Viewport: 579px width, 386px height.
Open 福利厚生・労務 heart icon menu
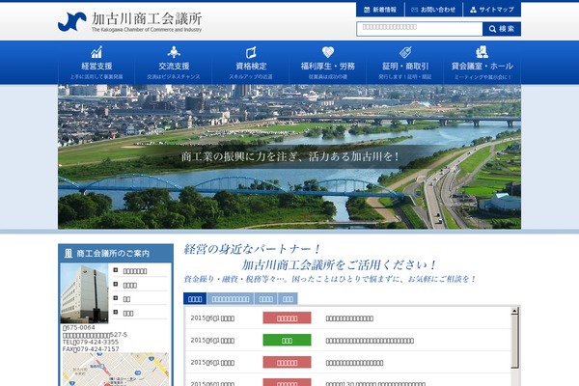tap(328, 52)
